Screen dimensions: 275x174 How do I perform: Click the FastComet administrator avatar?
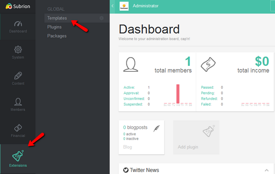pos(124,6)
